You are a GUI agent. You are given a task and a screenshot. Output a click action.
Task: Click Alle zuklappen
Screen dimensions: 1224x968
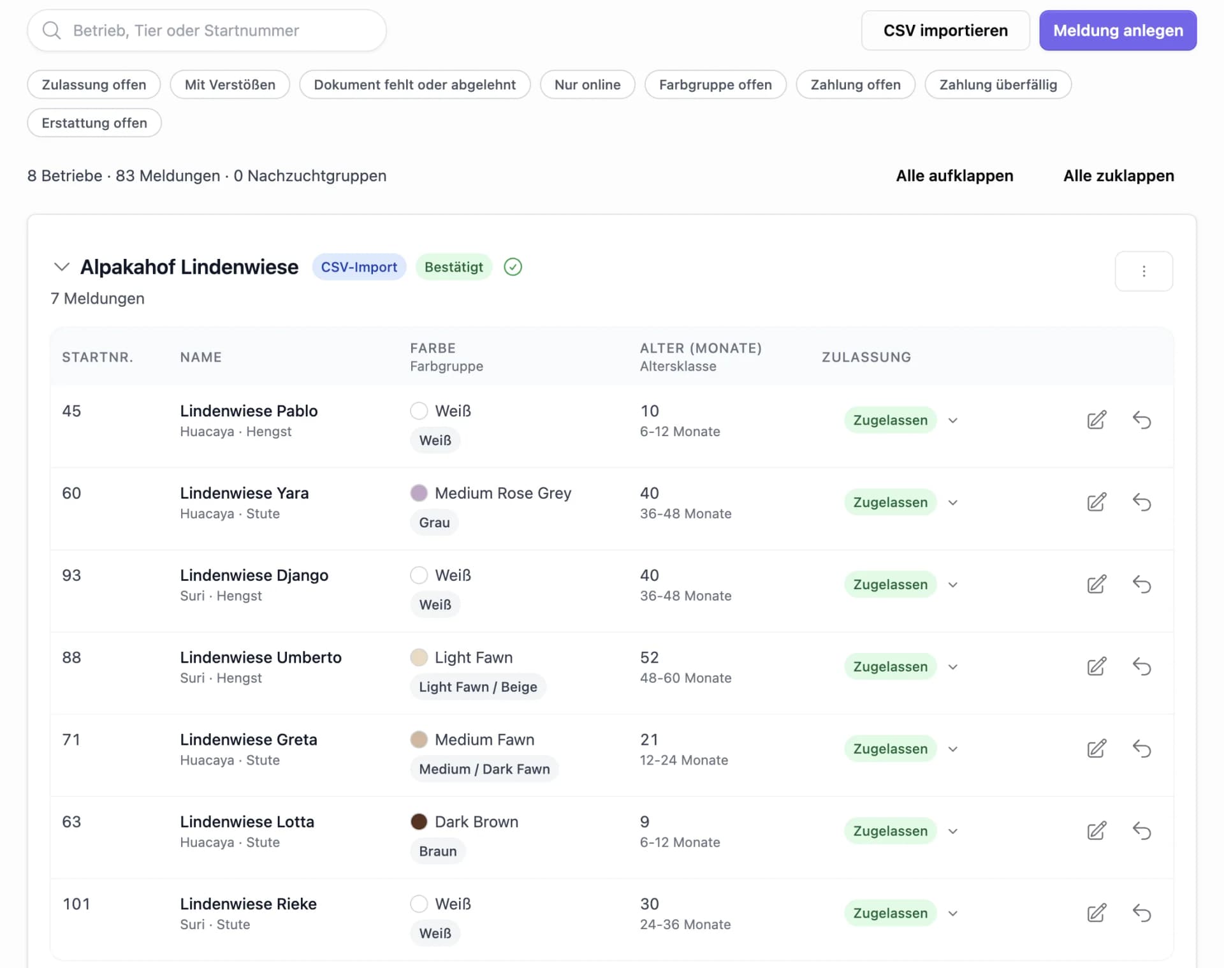pos(1118,175)
